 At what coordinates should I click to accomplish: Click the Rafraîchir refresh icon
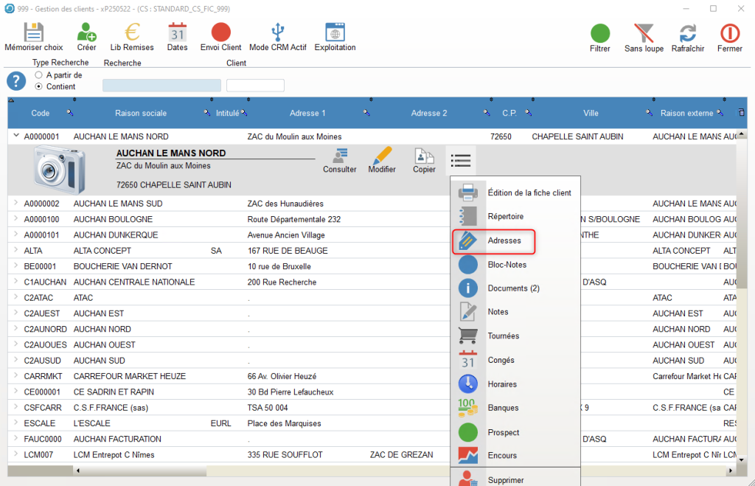click(x=687, y=34)
